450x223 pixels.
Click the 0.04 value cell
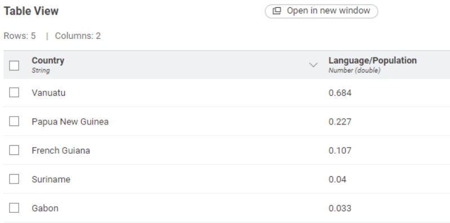click(x=337, y=180)
